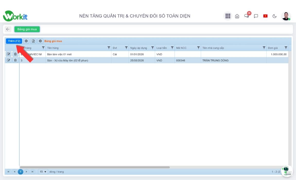296x180 pixels.
Task: Edit the Bàn làm việc 01 mét row
Action: [x=8, y=54]
